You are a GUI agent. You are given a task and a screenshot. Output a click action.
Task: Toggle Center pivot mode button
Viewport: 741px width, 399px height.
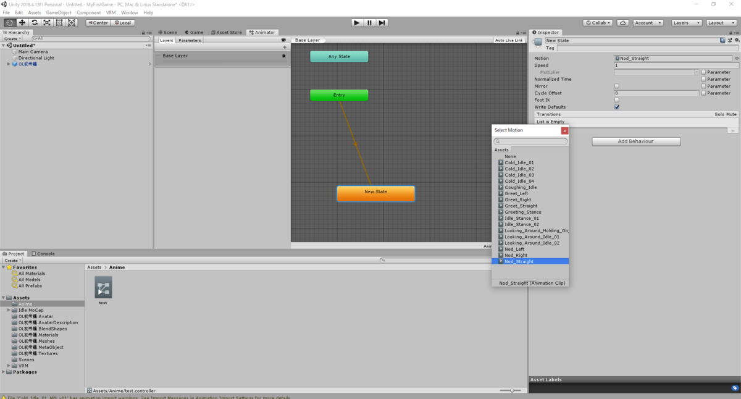[98, 23]
